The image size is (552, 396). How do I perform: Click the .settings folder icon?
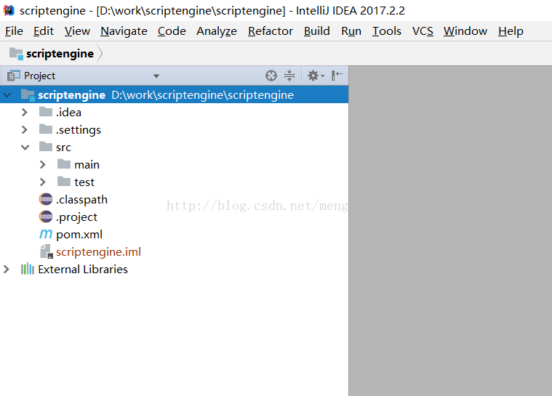click(46, 129)
